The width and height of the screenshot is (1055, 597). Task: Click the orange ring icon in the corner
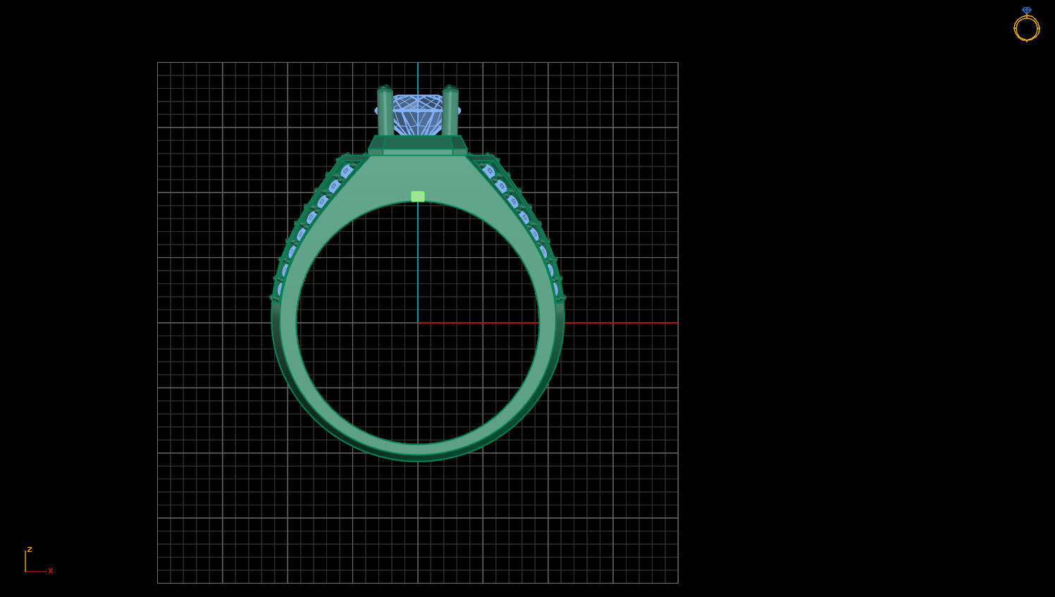click(1026, 25)
